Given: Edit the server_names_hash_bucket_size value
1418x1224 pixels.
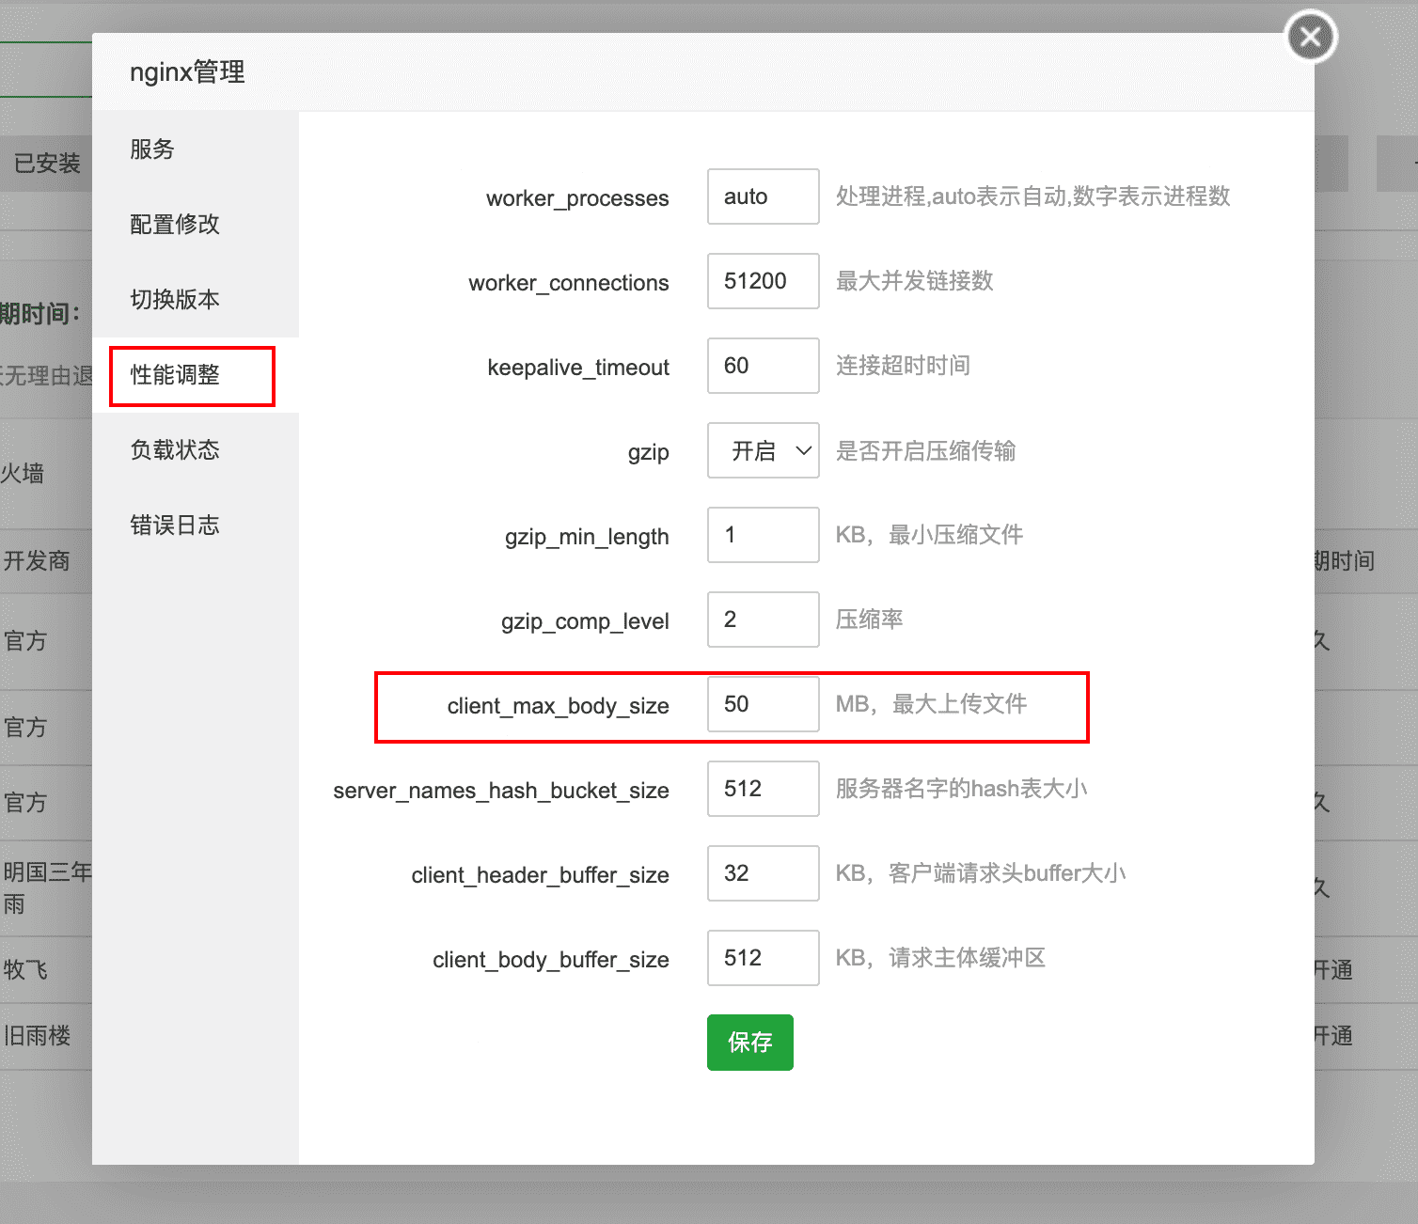Looking at the screenshot, I should tap(763, 789).
